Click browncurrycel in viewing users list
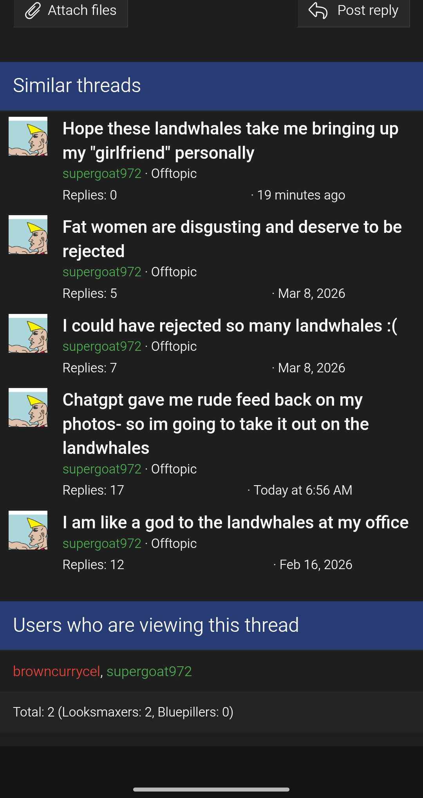423x798 pixels. (57, 671)
